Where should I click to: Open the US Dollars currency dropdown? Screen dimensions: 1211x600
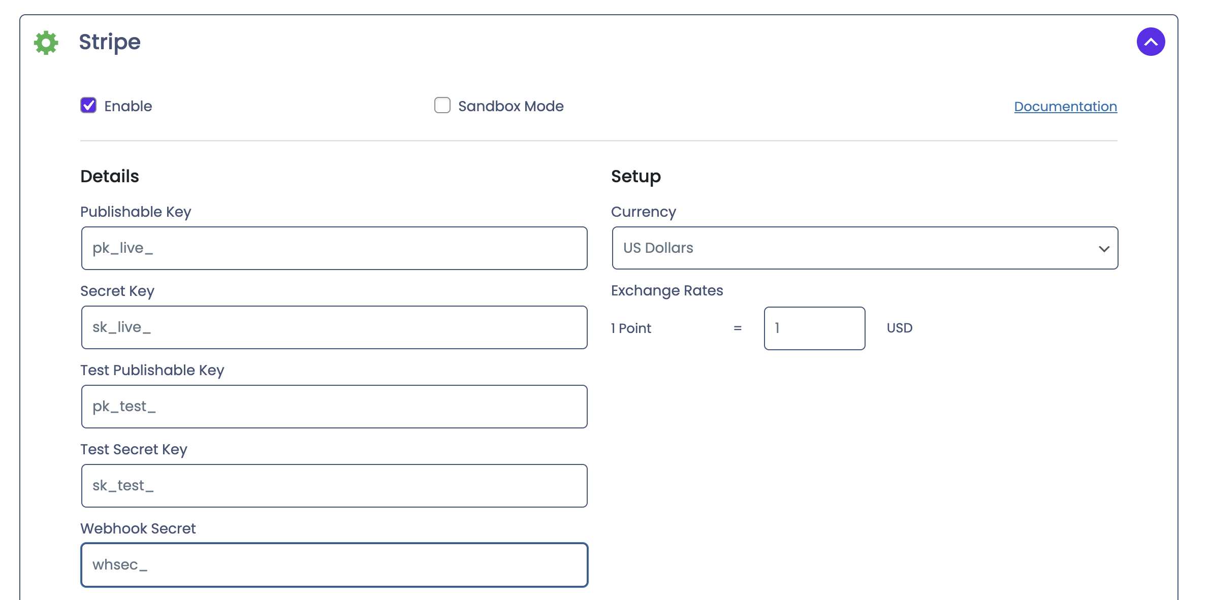tap(865, 248)
